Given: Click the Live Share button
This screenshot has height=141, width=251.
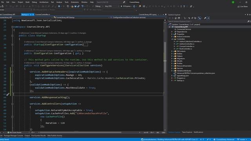Looking at the screenshot, I should (x=243, y=7).
